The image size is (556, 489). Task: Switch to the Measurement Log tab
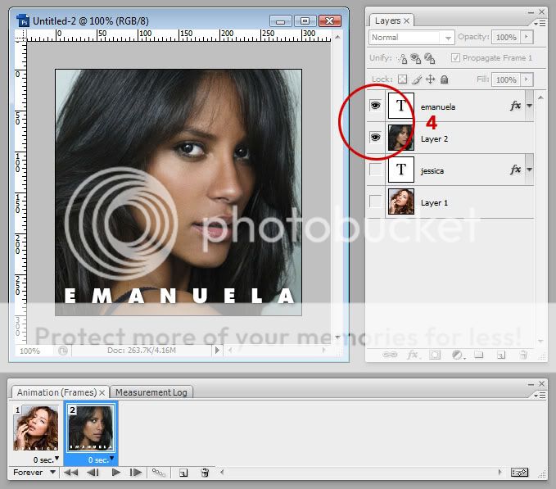(151, 392)
